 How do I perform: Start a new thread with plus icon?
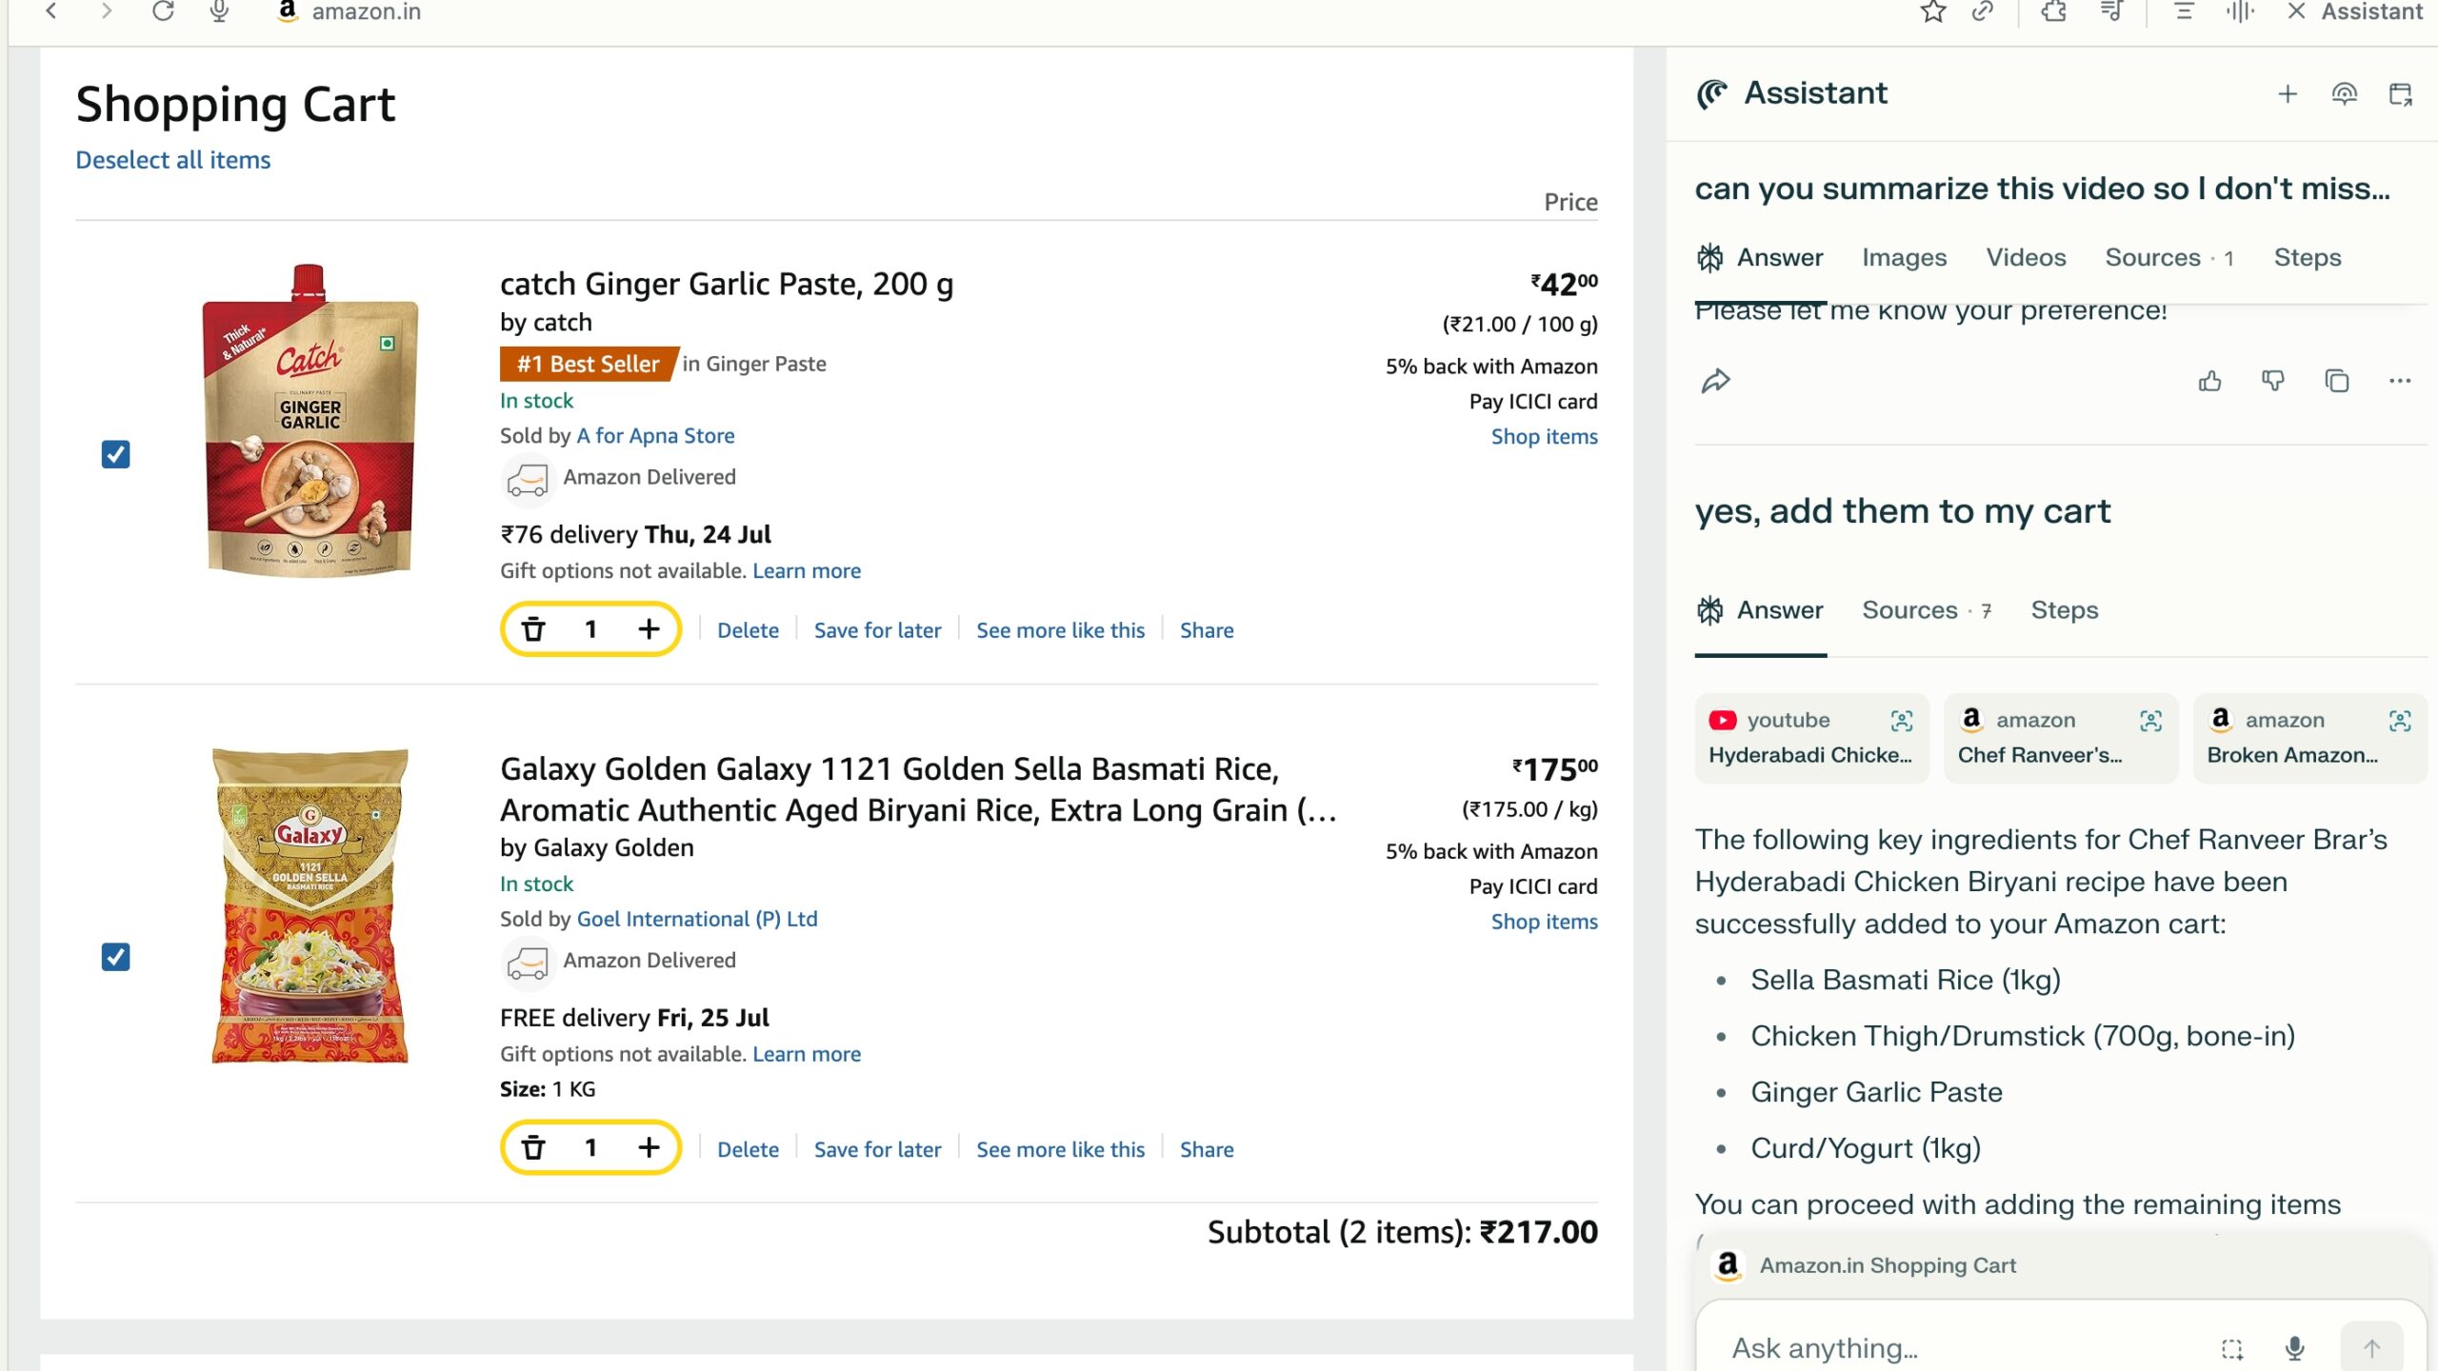click(2288, 94)
